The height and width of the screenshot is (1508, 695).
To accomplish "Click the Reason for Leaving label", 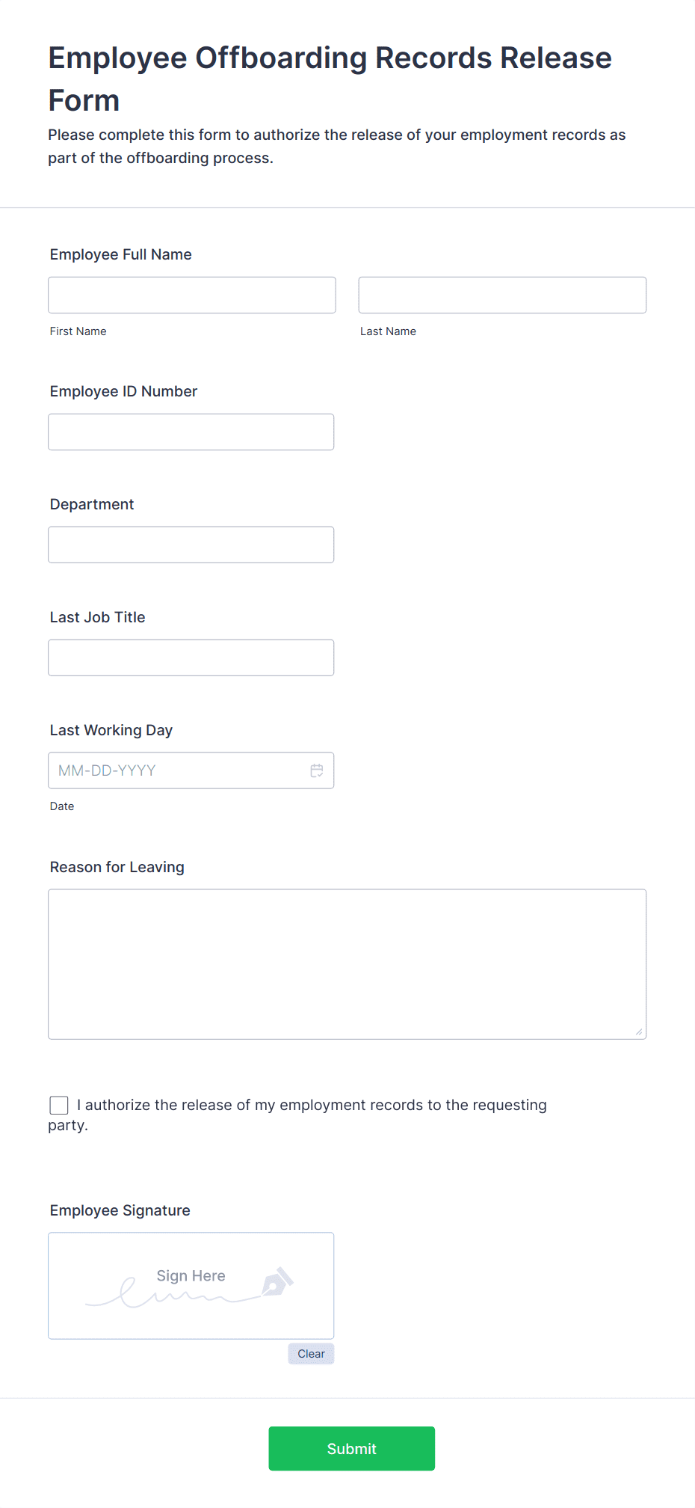I will [117, 867].
